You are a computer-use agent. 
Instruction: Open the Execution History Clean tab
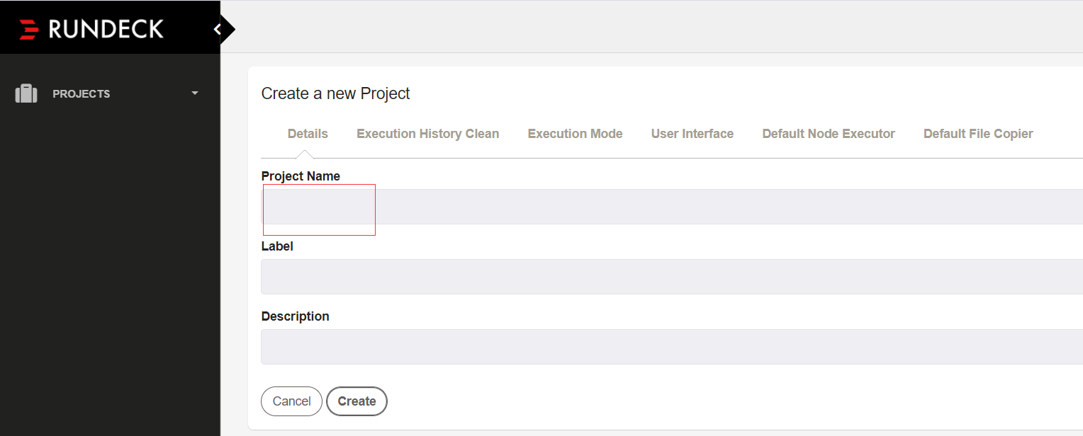tap(428, 134)
